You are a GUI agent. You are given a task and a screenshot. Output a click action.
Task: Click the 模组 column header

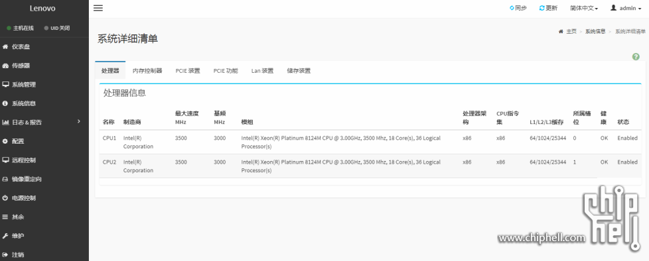[x=247, y=122]
